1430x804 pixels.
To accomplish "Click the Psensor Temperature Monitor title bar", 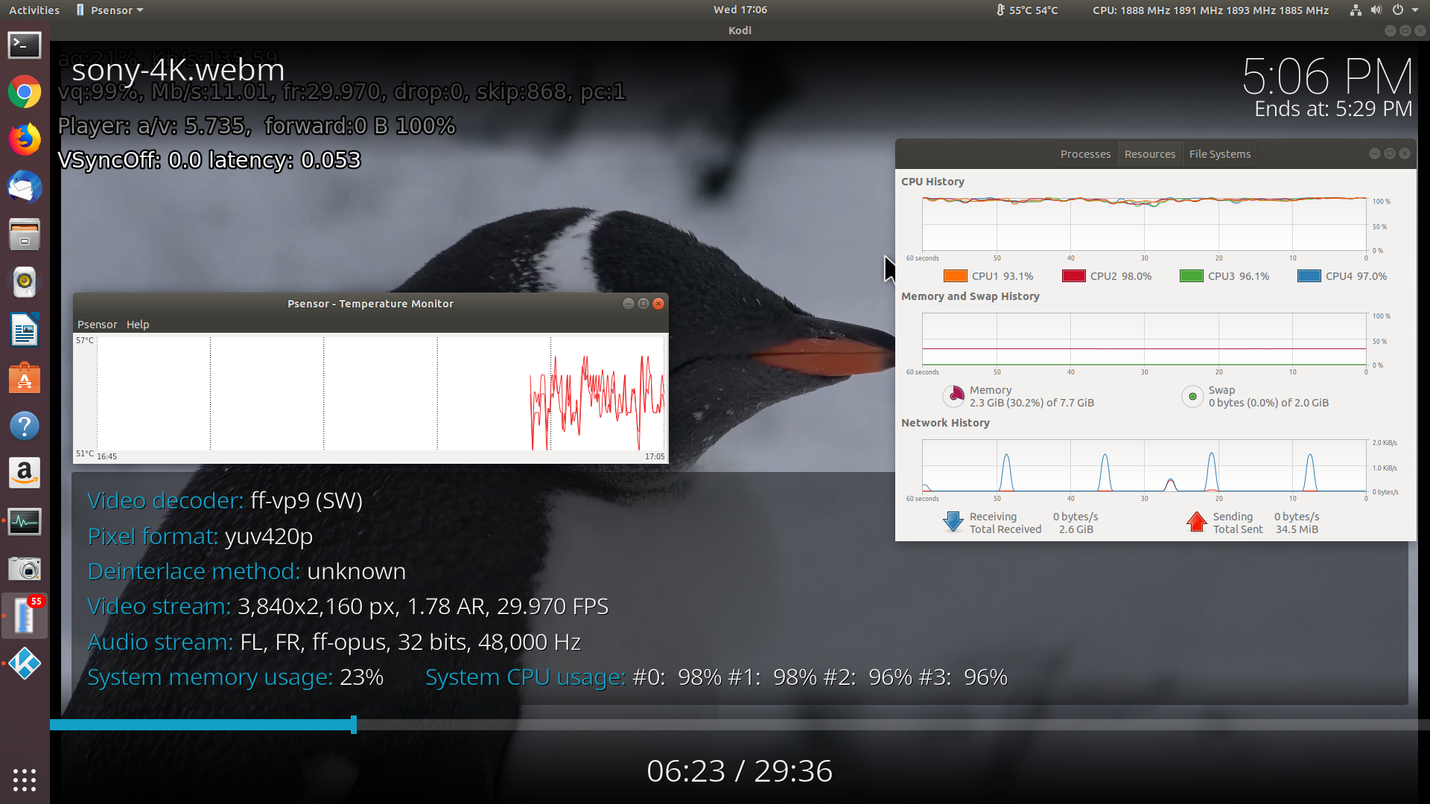I will [370, 304].
